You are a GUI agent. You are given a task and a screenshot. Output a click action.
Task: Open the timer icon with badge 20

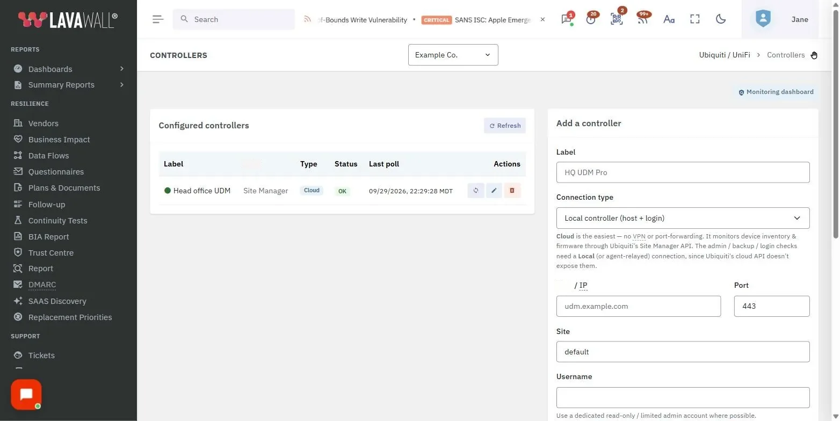[591, 19]
